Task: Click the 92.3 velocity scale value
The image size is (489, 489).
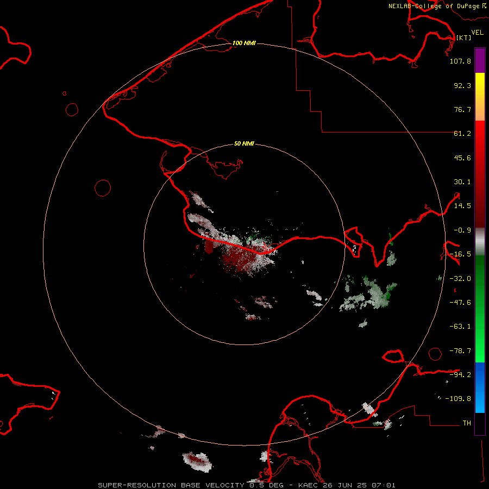Action: (462, 85)
